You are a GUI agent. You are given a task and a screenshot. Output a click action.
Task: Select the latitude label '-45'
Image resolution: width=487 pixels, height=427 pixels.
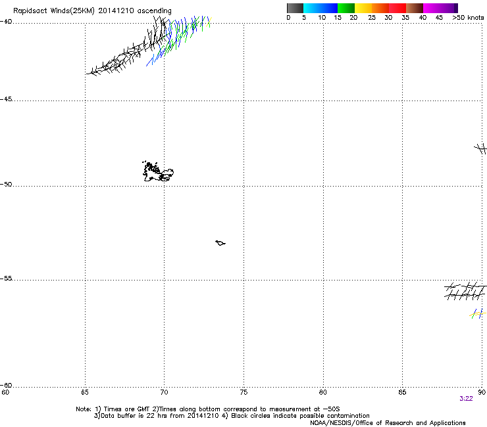6,99
